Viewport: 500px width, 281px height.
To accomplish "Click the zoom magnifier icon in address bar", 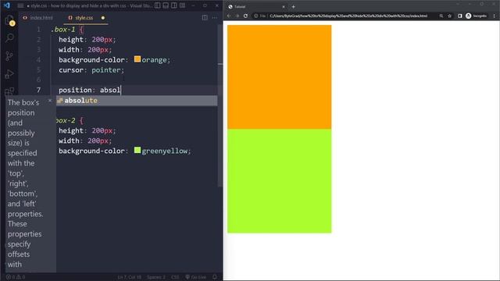I will [x=441, y=16].
